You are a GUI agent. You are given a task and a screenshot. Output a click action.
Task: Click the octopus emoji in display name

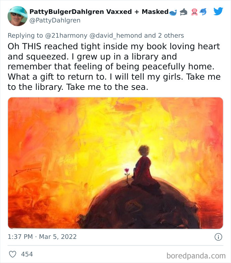[x=194, y=12]
